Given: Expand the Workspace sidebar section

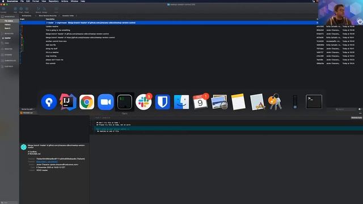Looking at the screenshot, I should [10, 16].
